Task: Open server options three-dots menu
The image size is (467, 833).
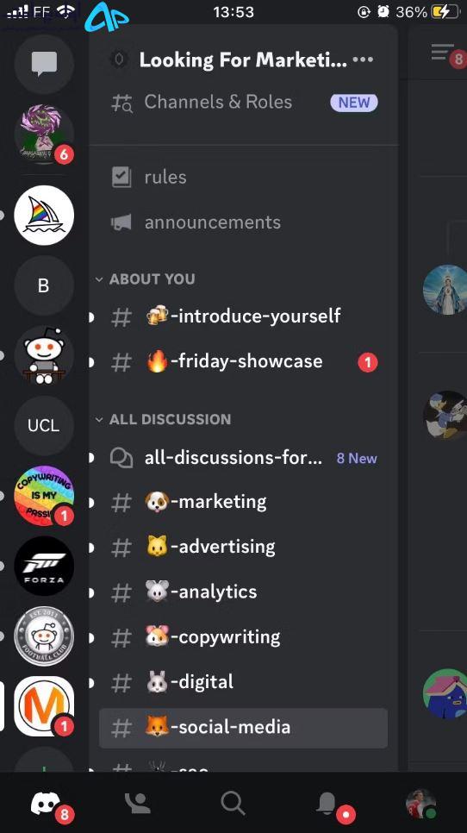Action: pos(363,60)
